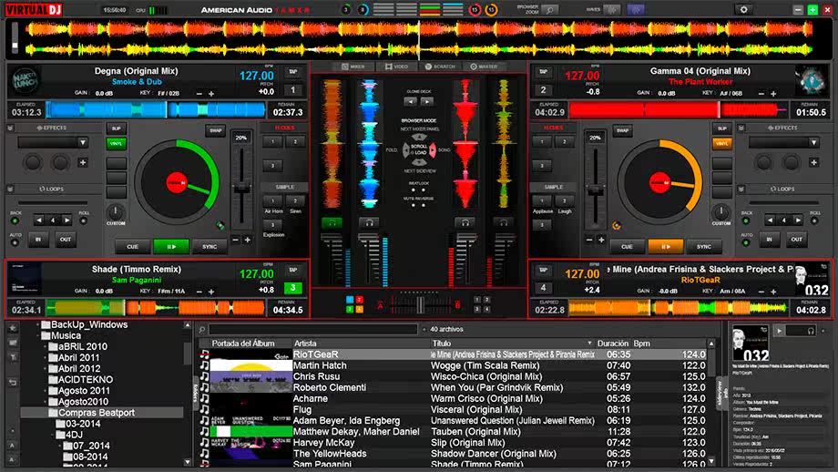Click deck 1 loop IN button

point(38,240)
